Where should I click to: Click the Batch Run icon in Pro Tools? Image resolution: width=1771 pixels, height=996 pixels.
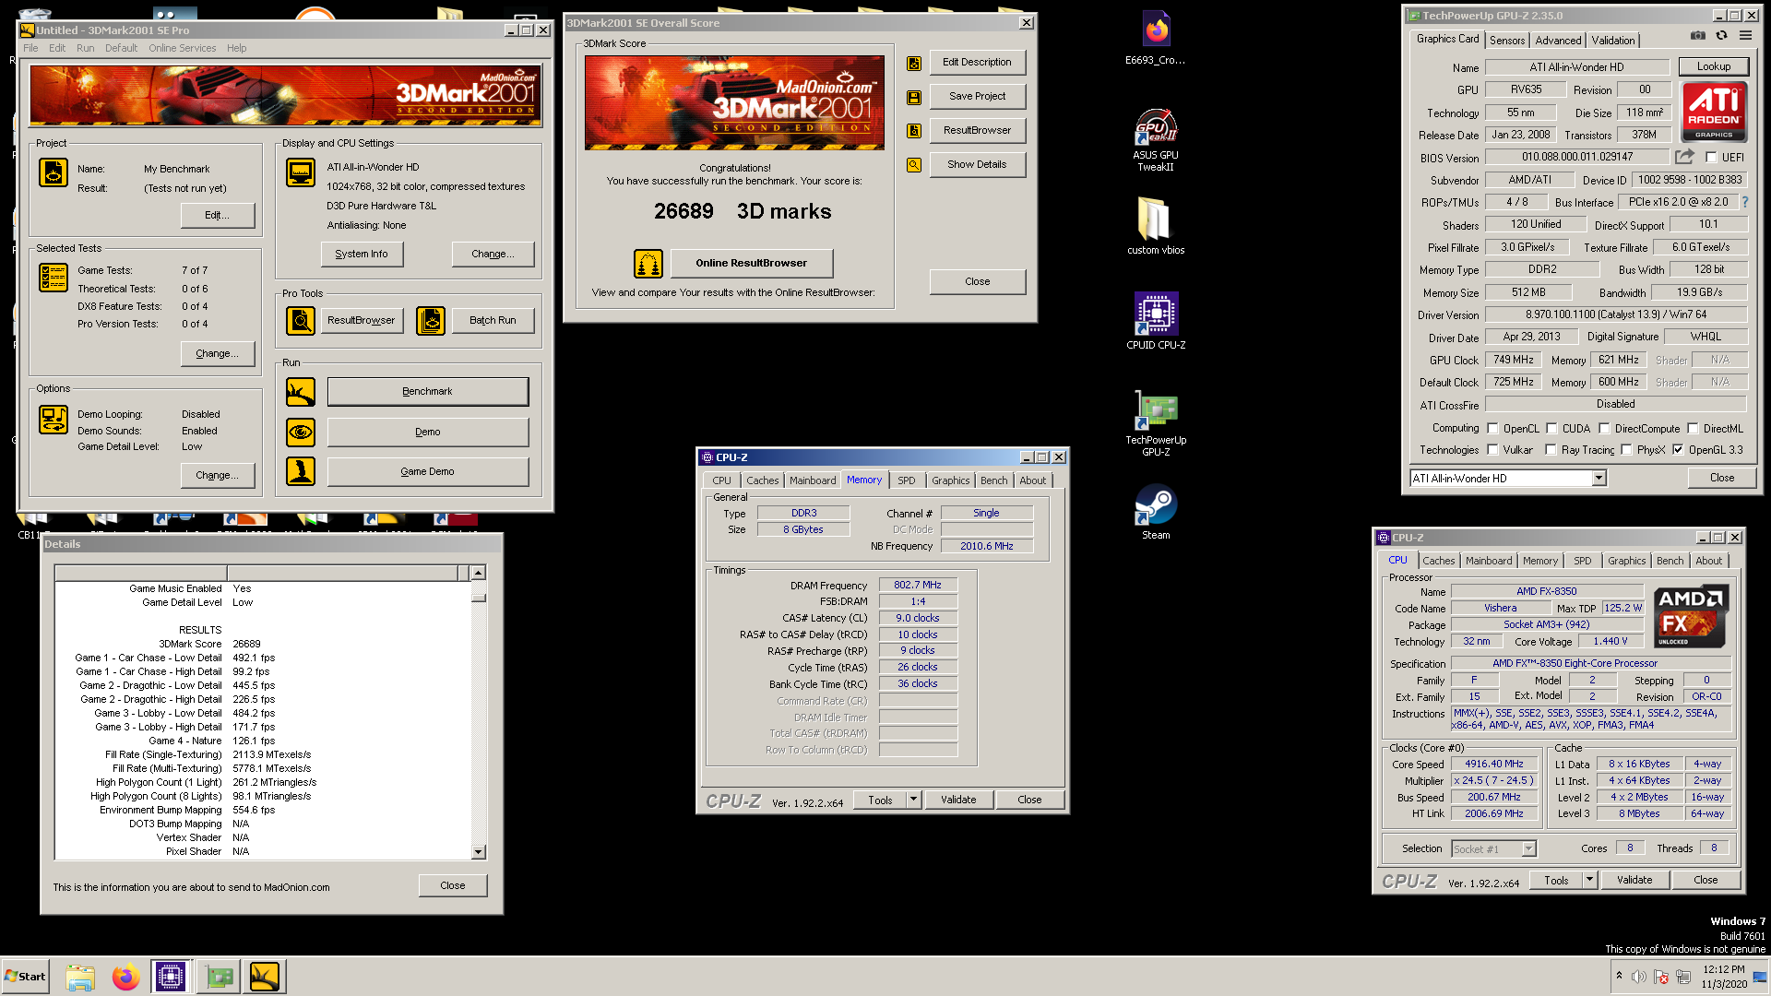pyautogui.click(x=431, y=320)
